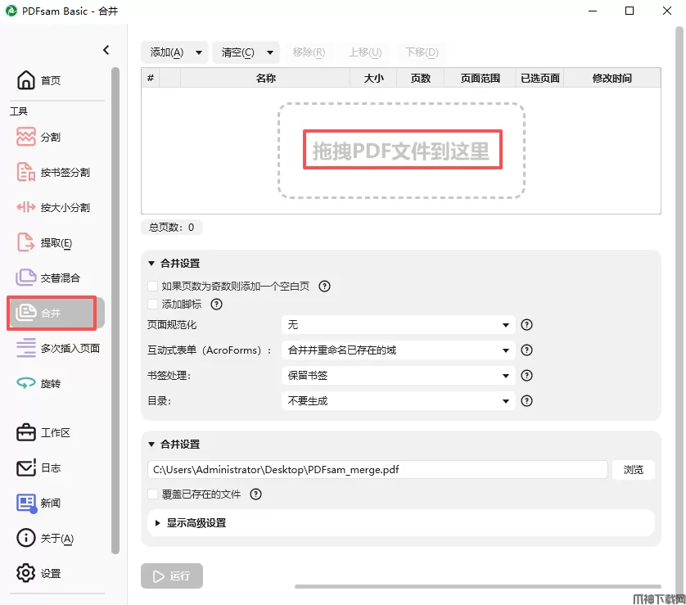
Task: Open the 书签处理 dropdown showing 保留书签
Action: pyautogui.click(x=398, y=376)
